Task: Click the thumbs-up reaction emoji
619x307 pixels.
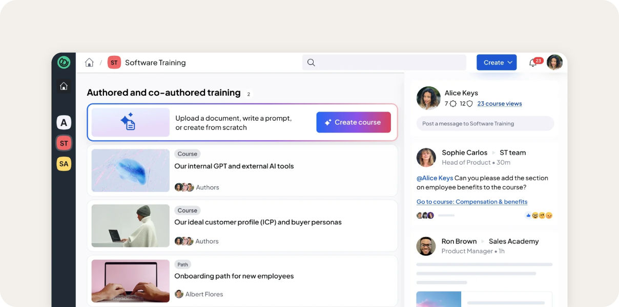Action: click(x=528, y=215)
